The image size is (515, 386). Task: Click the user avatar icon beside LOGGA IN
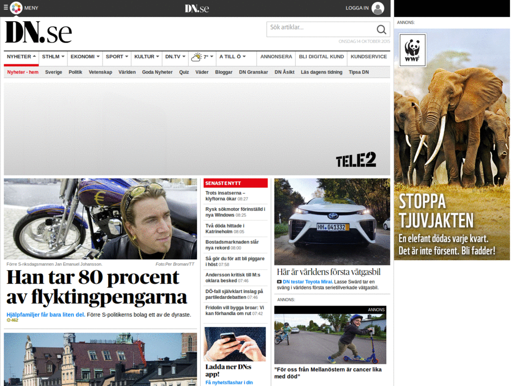(378, 8)
